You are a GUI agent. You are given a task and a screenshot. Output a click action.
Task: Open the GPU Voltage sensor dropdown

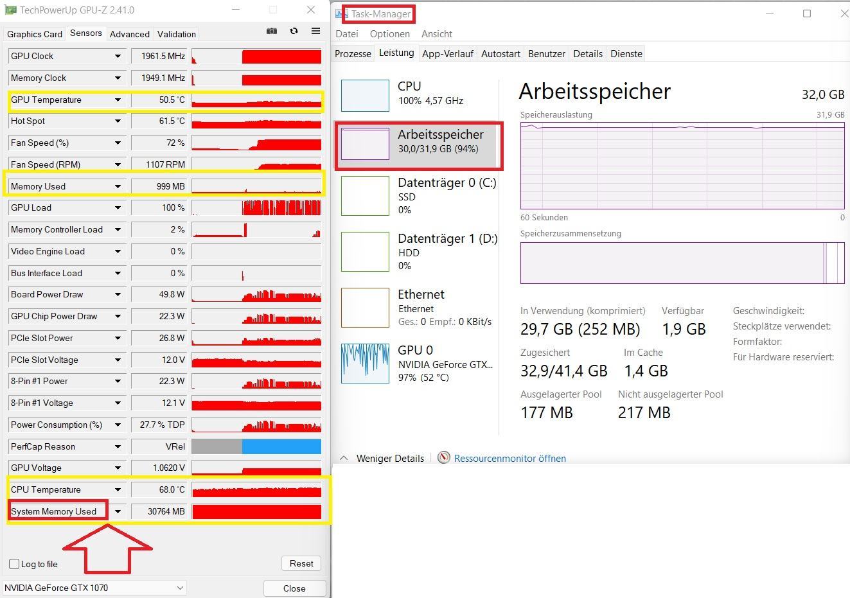tap(118, 468)
